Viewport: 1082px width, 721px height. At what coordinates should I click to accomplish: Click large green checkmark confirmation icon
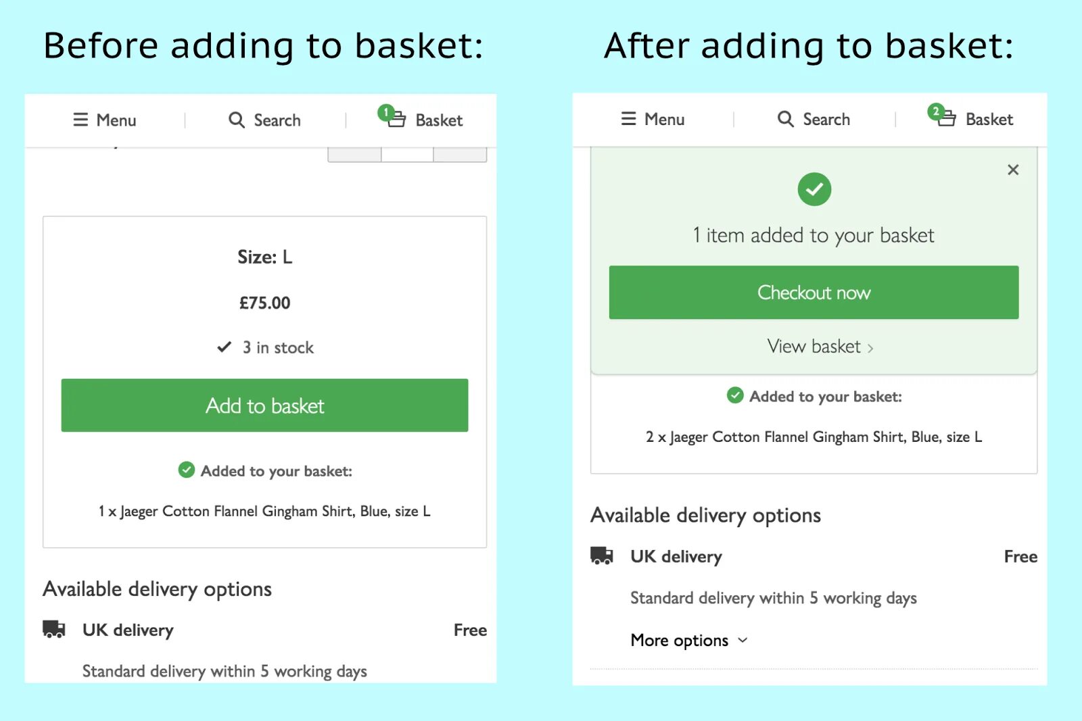click(814, 189)
